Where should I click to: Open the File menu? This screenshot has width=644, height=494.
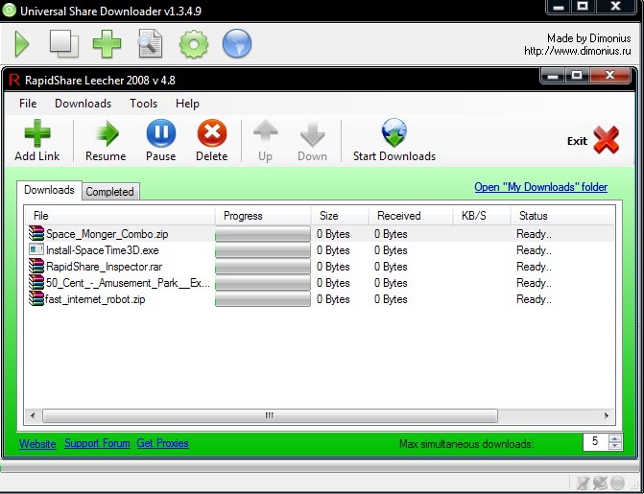tap(28, 104)
